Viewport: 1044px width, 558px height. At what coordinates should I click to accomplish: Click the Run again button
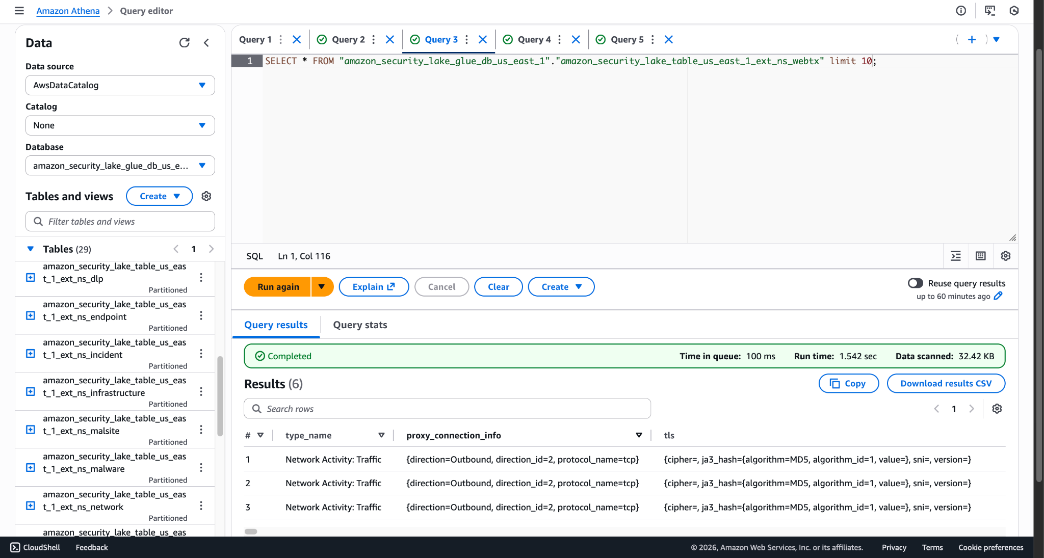[278, 287]
